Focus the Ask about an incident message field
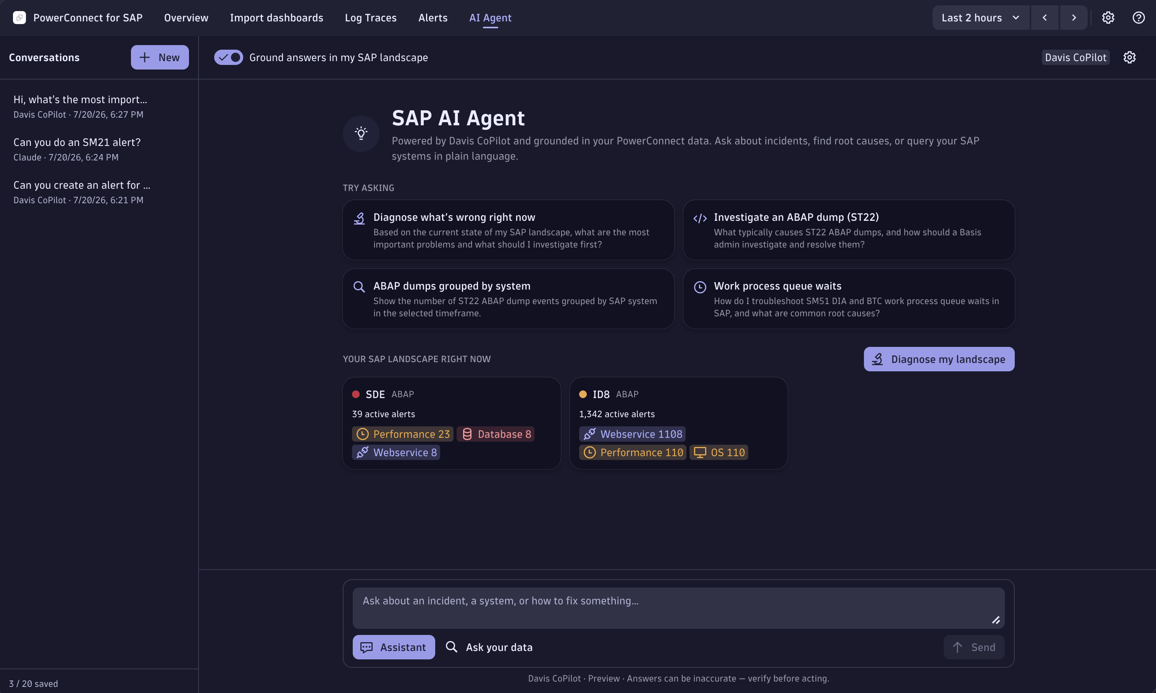This screenshot has width=1156, height=693. tap(678, 608)
